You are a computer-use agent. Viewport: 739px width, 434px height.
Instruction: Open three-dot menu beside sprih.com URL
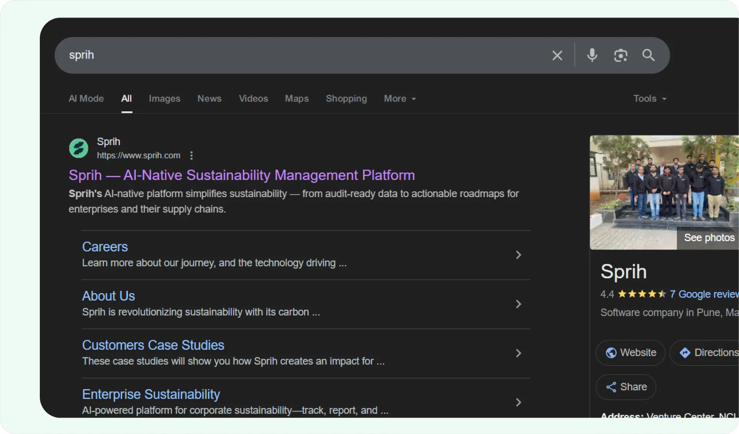[191, 155]
